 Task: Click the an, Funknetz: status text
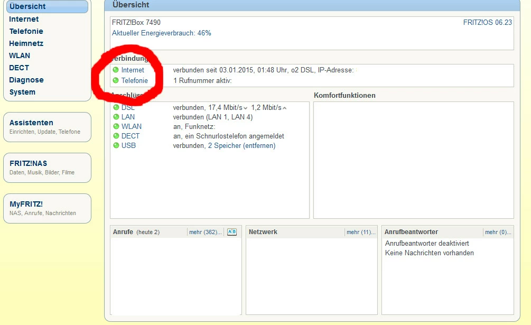194,127
